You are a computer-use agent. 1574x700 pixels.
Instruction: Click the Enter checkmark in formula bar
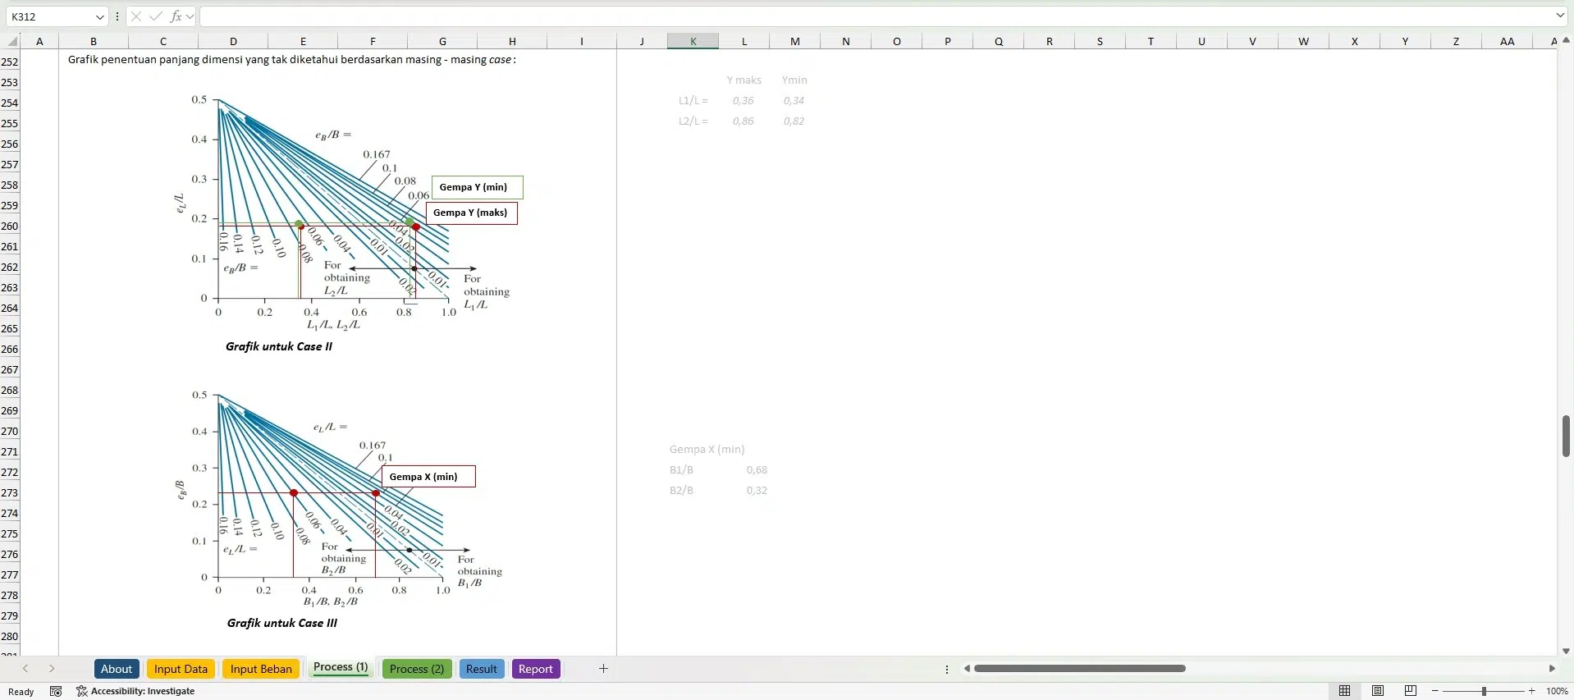(156, 16)
